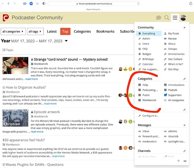194x168 pixels.
Task: Click the plus icon beside Messages
Action: point(184,125)
